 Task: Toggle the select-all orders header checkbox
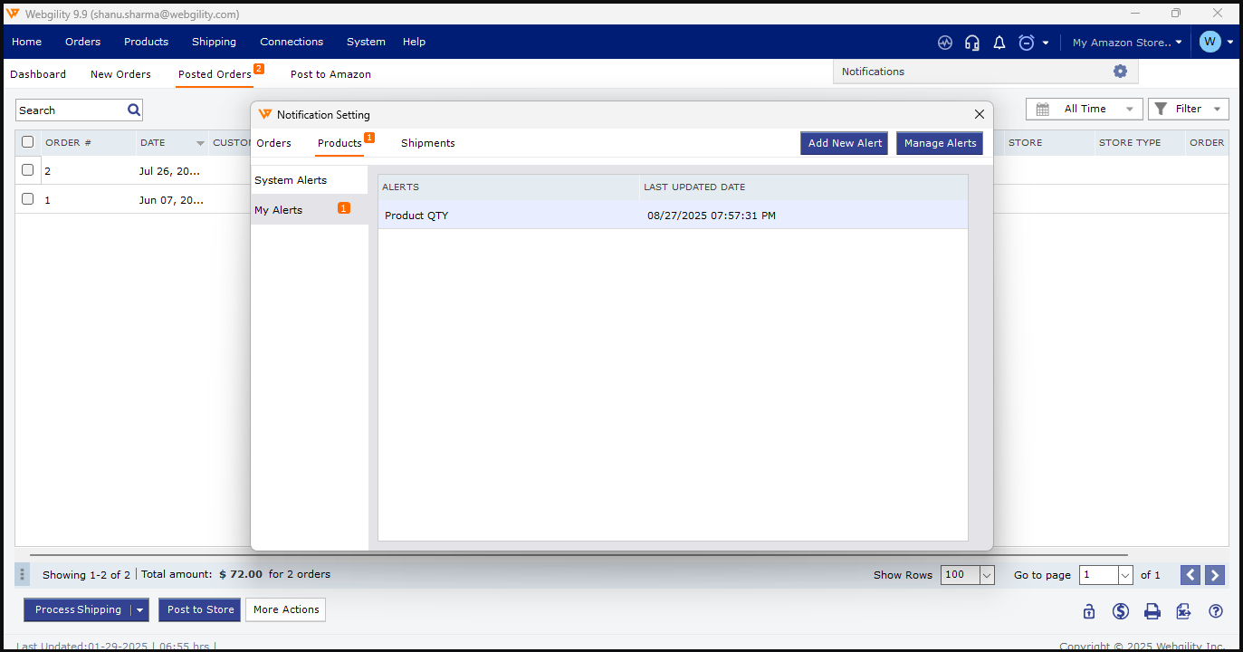(x=28, y=142)
